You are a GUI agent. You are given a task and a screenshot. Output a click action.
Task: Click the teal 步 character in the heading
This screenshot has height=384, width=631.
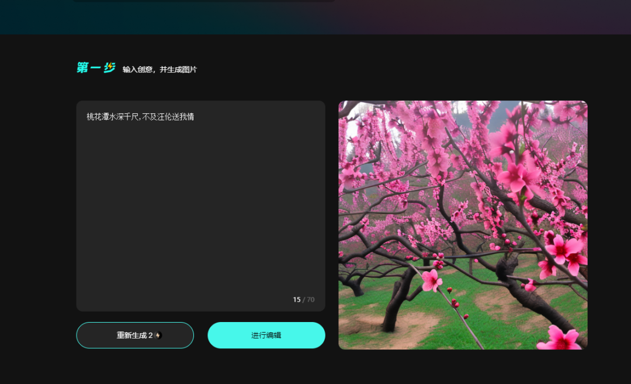pyautogui.click(x=111, y=67)
